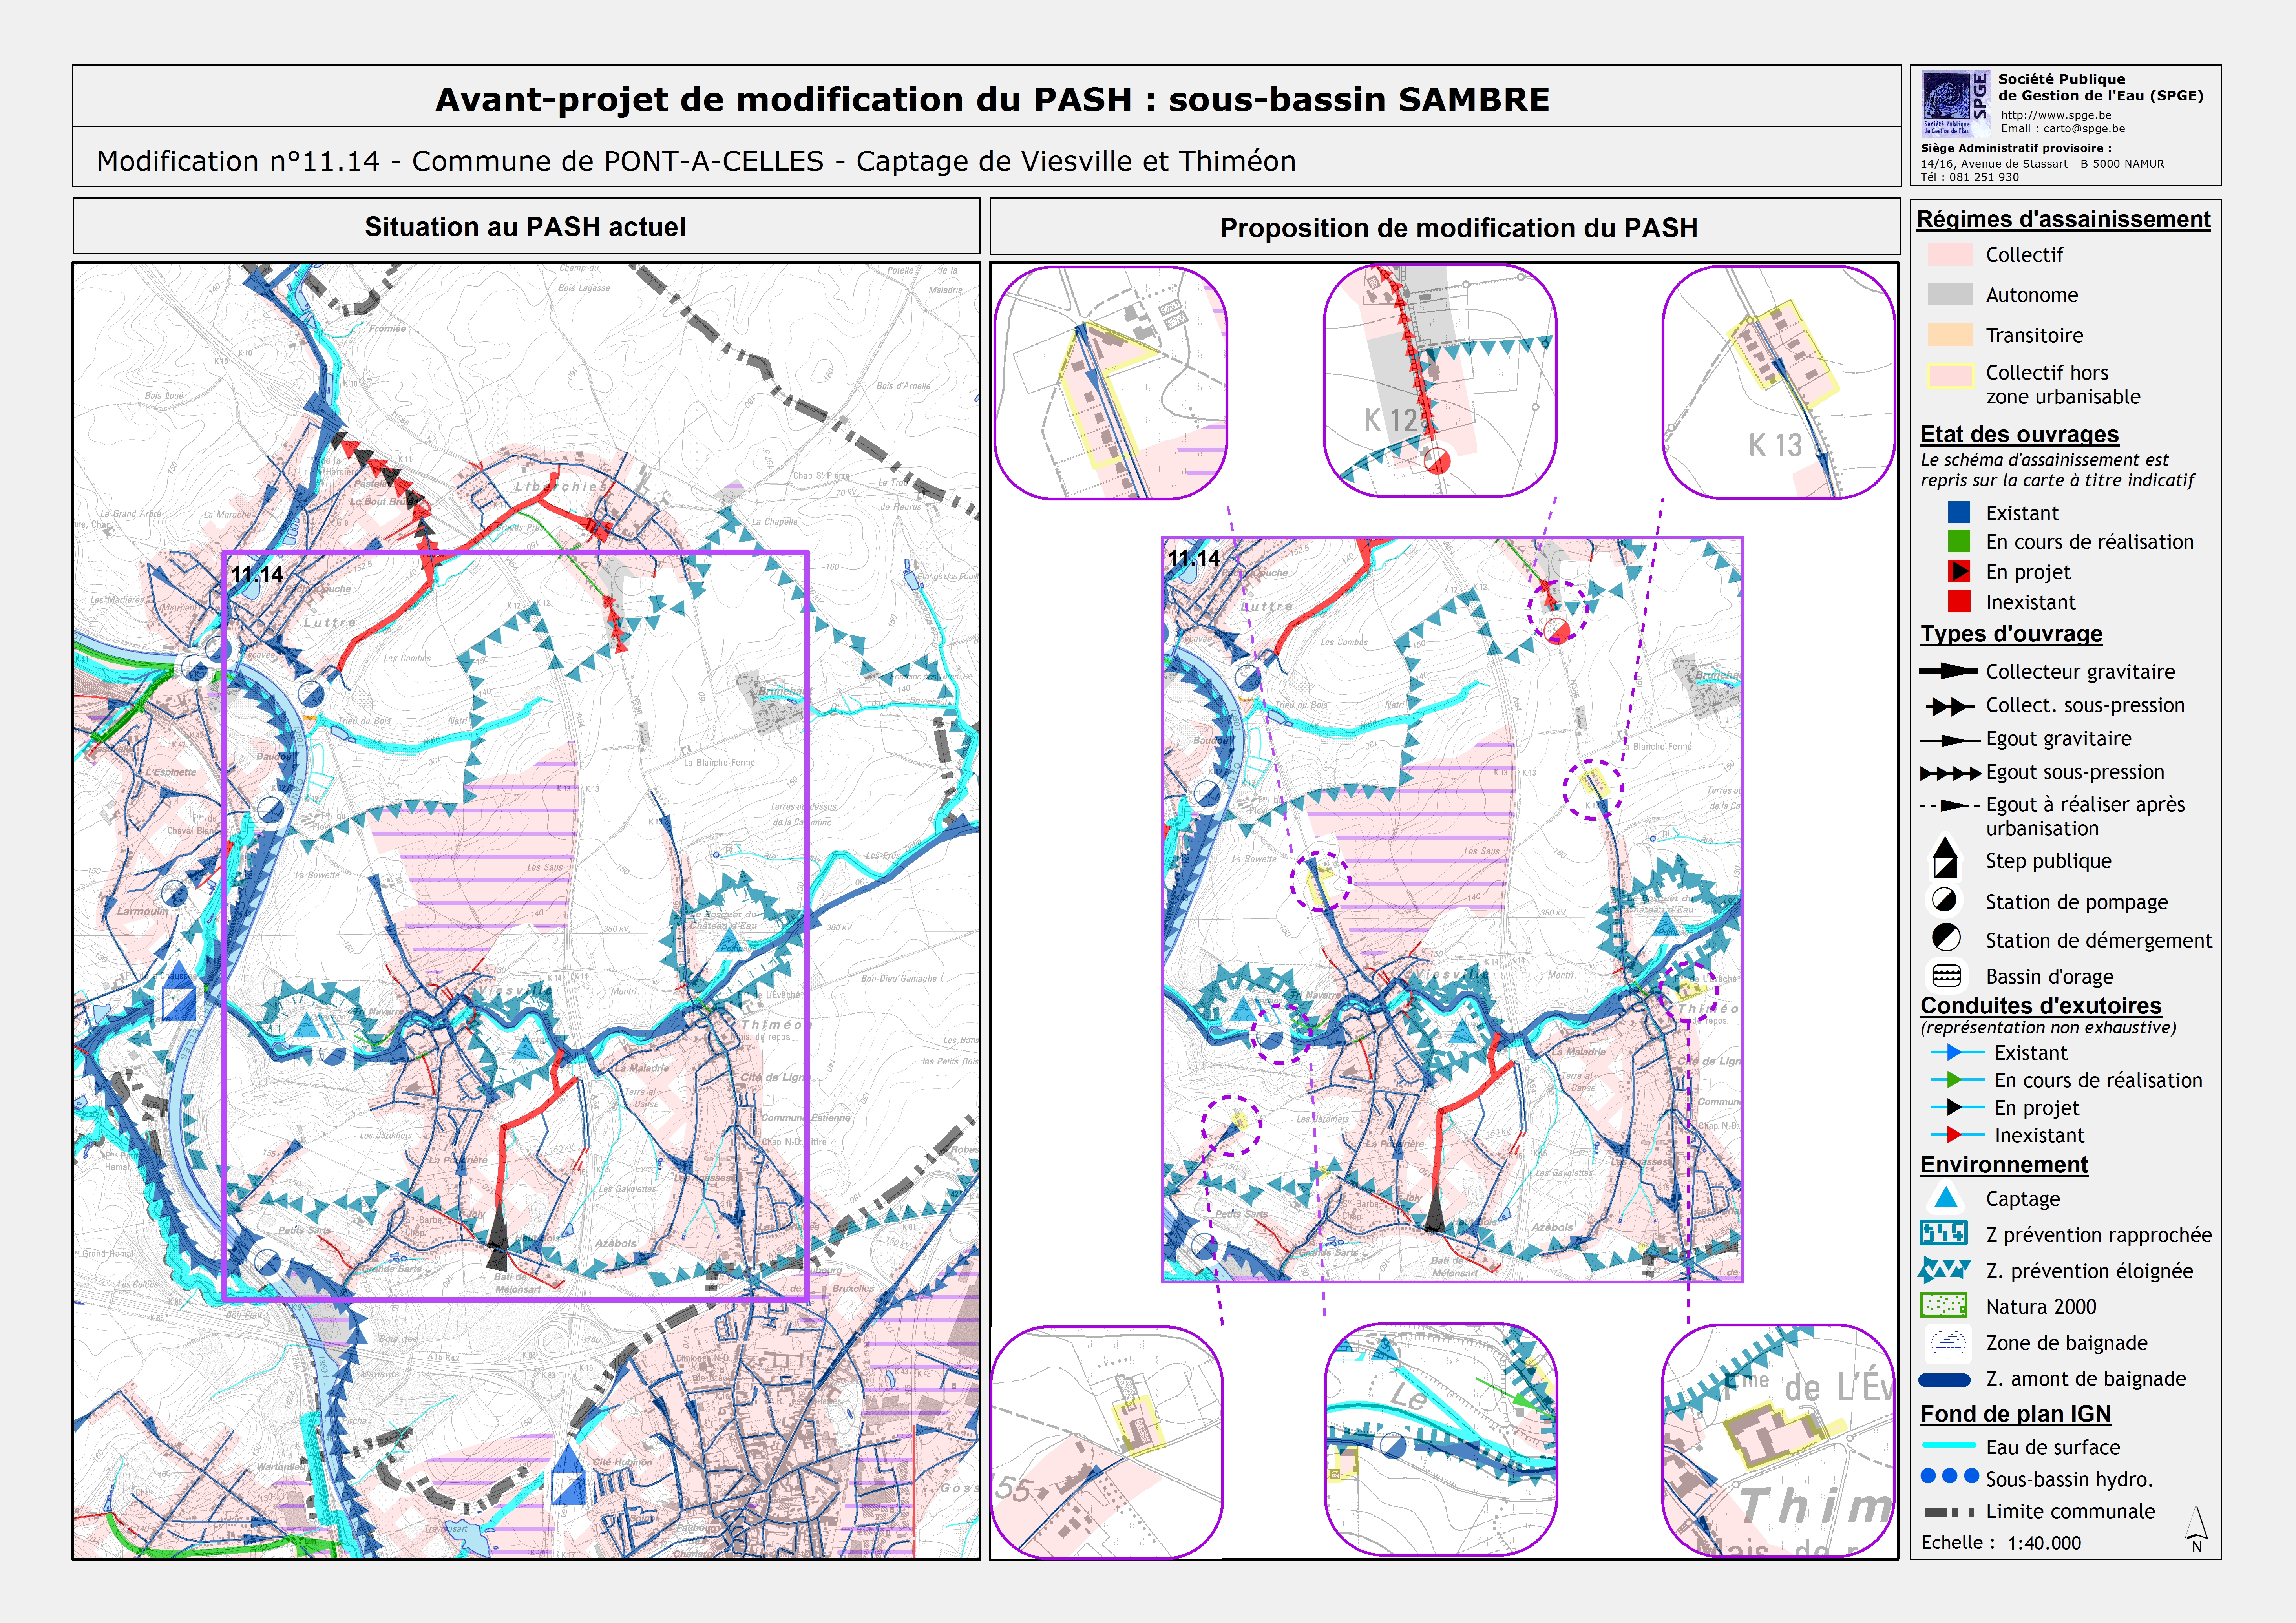
Task: Click the 11.14 label on the proposition map
Action: click(1194, 558)
